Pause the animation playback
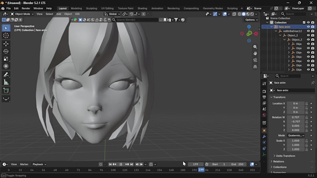Viewport: 317px width, 178px height. (x=121, y=165)
